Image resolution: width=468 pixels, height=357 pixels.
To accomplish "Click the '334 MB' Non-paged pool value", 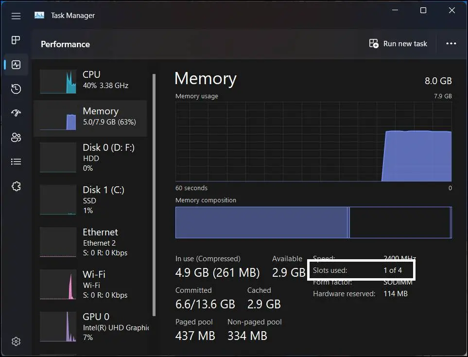I will coord(247,336).
